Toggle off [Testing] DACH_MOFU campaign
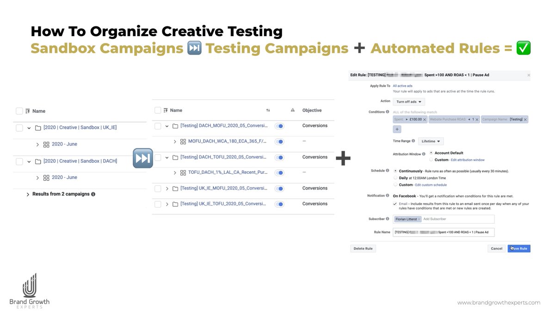Viewport: 555px width, 313px height. coord(279,126)
